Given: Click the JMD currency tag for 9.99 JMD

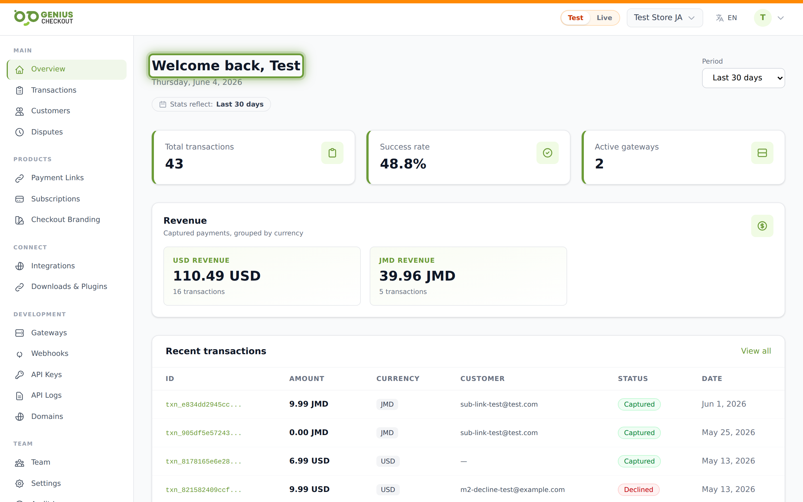Looking at the screenshot, I should pos(387,404).
